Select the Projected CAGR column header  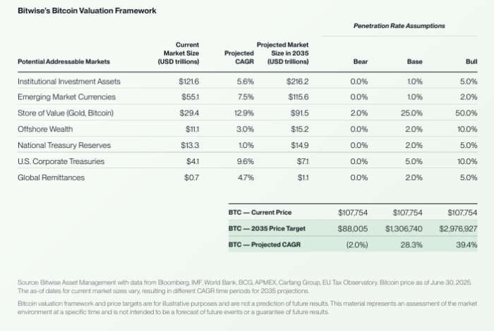click(x=239, y=57)
